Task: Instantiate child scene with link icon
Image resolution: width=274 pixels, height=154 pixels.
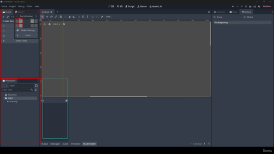Action: click(8, 17)
